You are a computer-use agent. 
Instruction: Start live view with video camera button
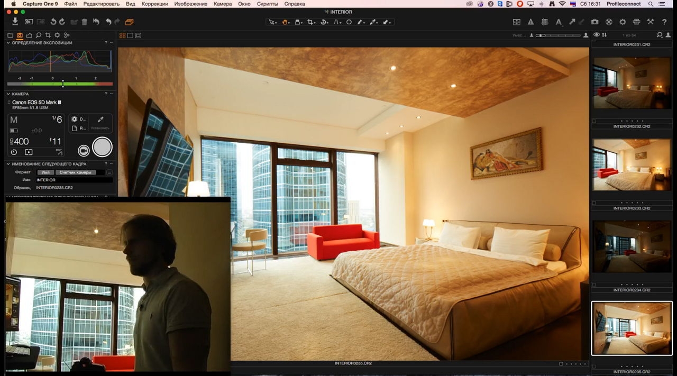click(x=84, y=151)
